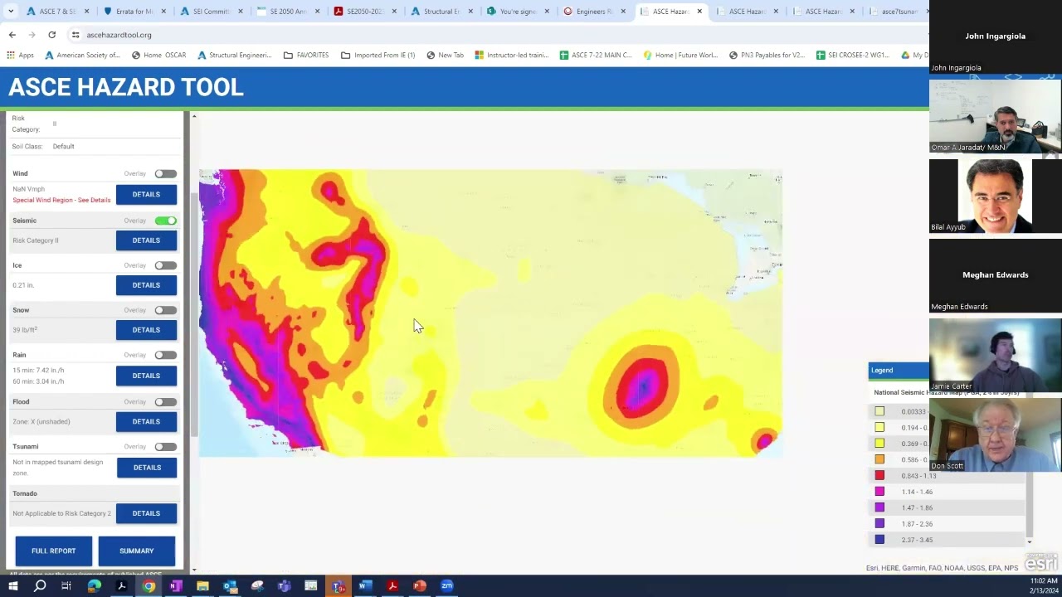Enable the Flood overlay toggle
The height and width of the screenshot is (597, 1062).
coord(165,402)
